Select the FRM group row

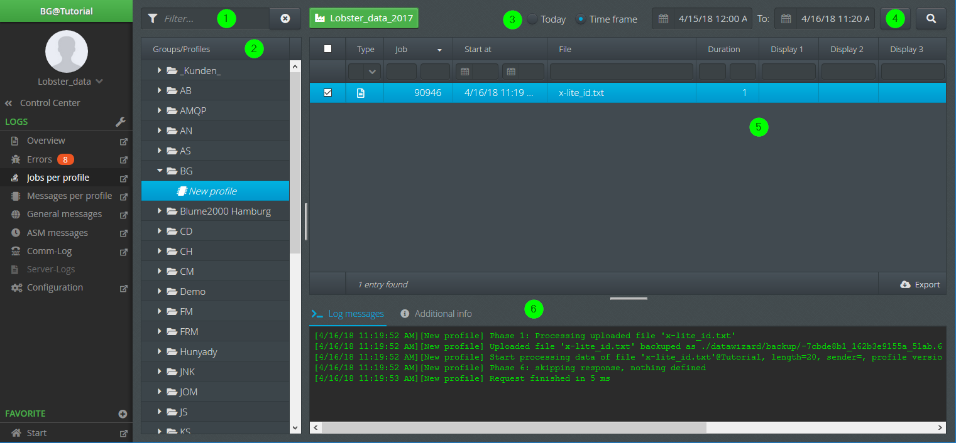click(215, 332)
